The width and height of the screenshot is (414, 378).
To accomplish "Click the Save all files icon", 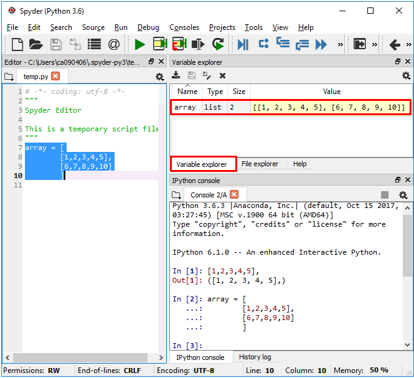I will [75, 44].
